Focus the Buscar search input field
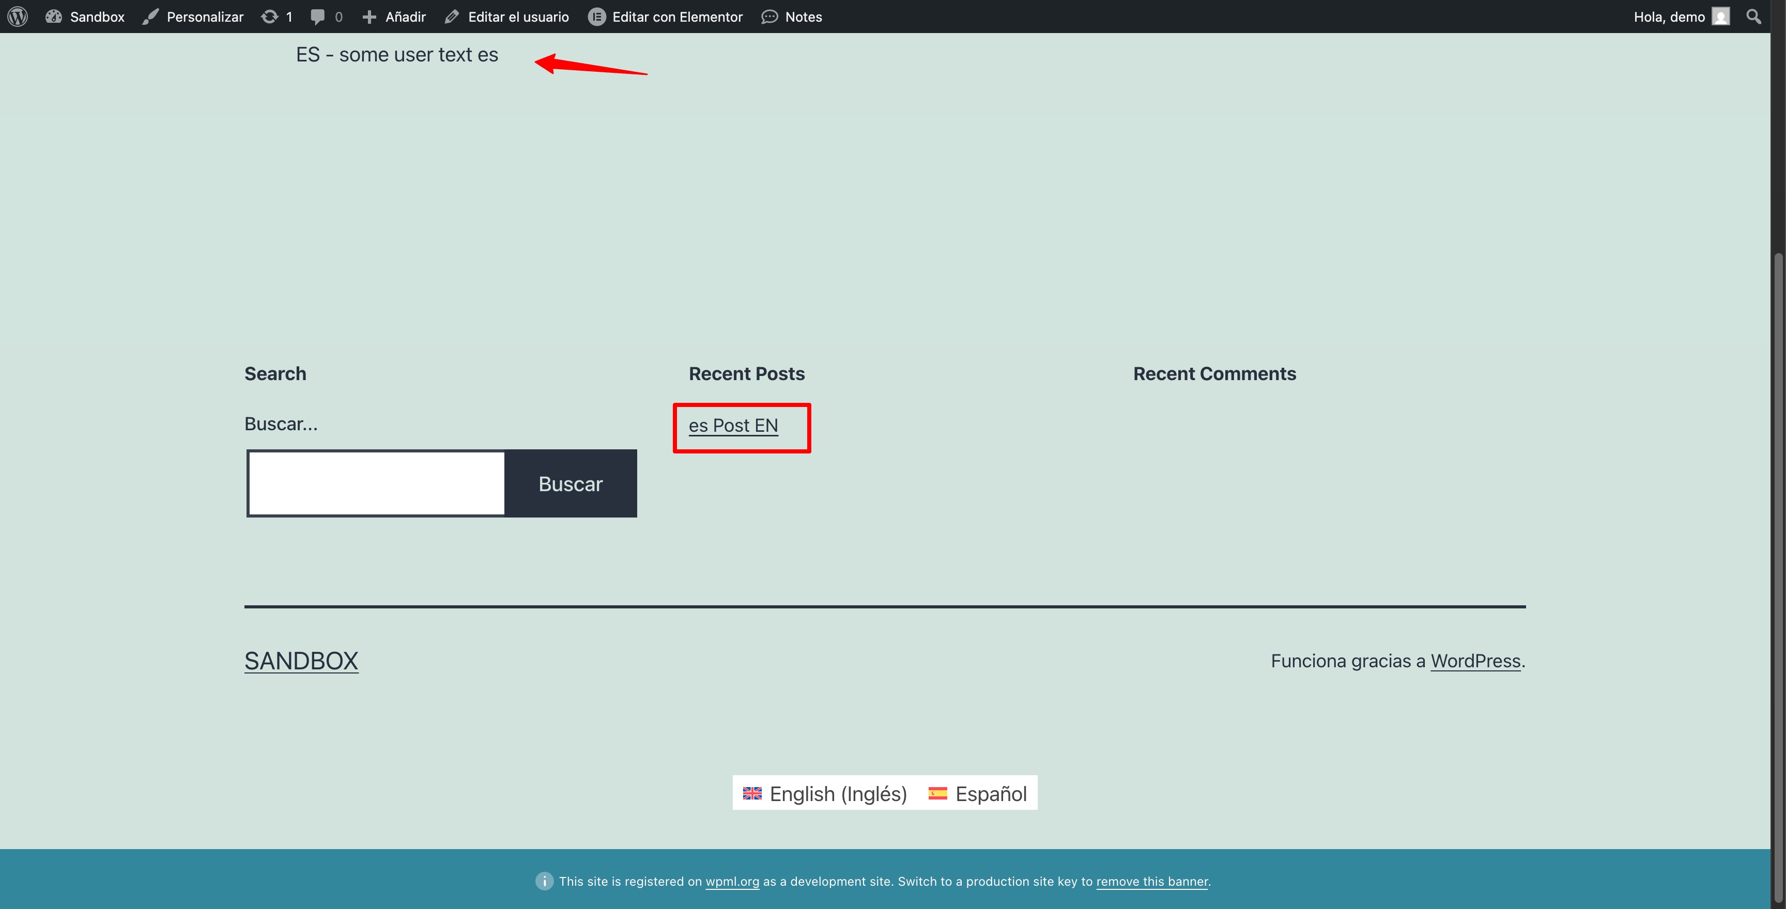The height and width of the screenshot is (909, 1786). pyautogui.click(x=376, y=483)
